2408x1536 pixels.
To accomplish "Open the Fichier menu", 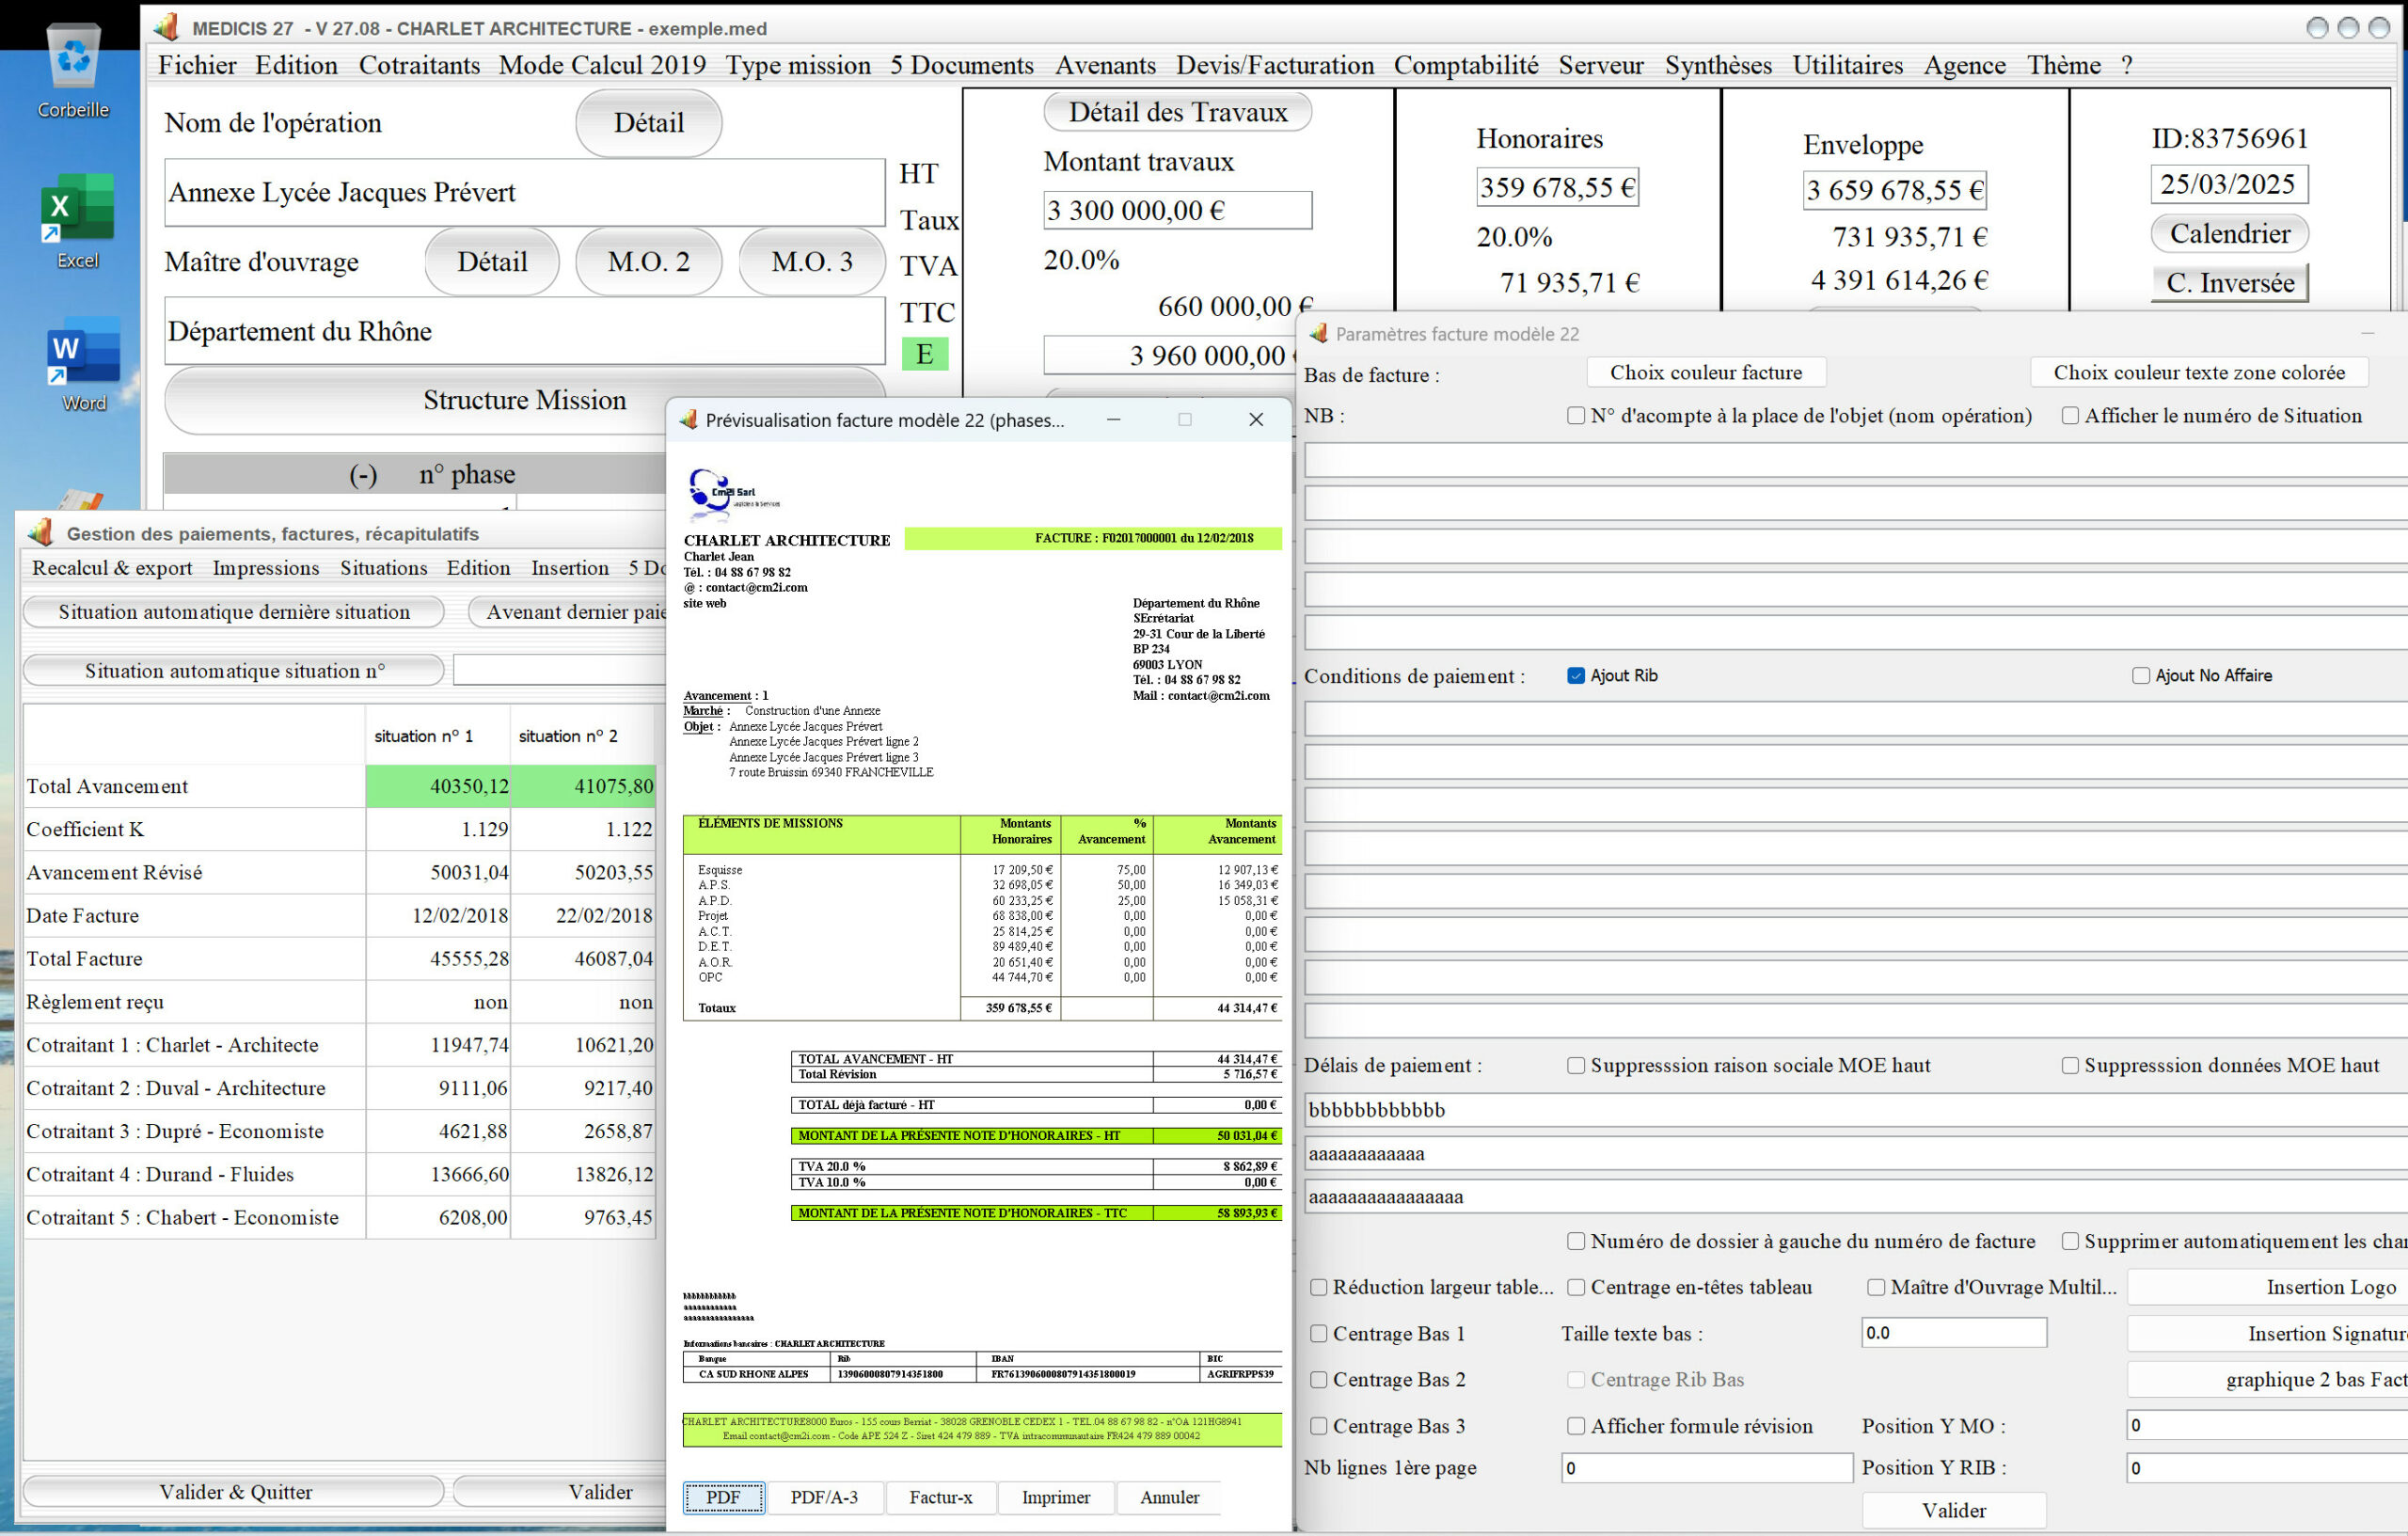I will (197, 65).
